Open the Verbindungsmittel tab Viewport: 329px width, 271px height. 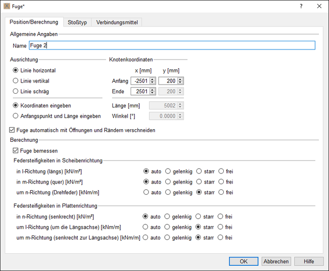(117, 23)
